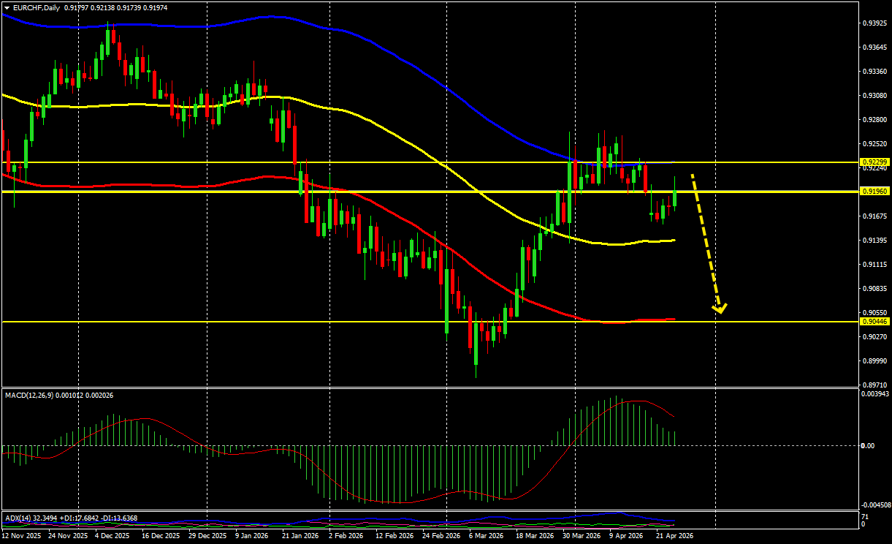
Task: Click the 12 Nov 2025 date label
Action: click(x=21, y=535)
